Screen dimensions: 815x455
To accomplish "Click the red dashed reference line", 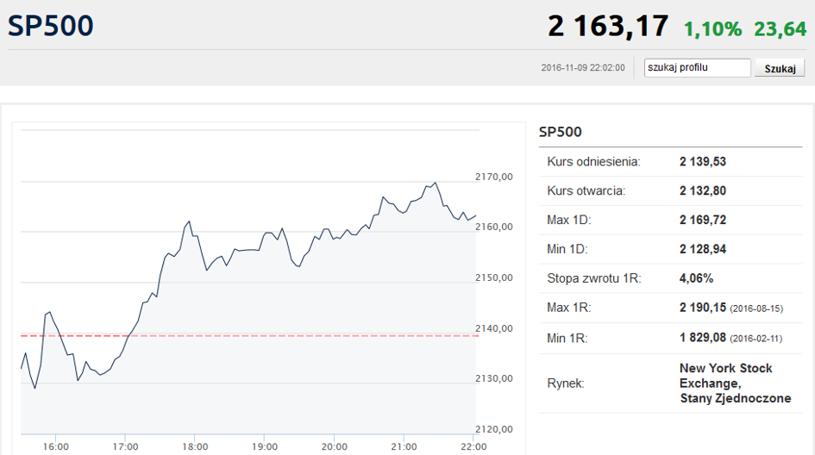I will click(x=249, y=336).
